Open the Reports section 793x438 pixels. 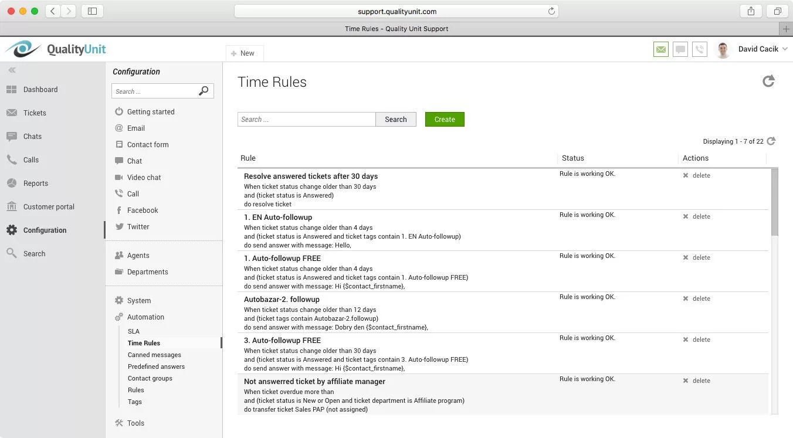click(x=35, y=183)
